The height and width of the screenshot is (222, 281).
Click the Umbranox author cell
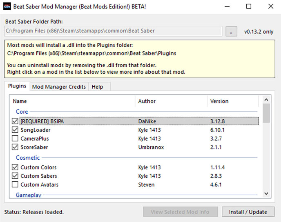(x=151, y=147)
